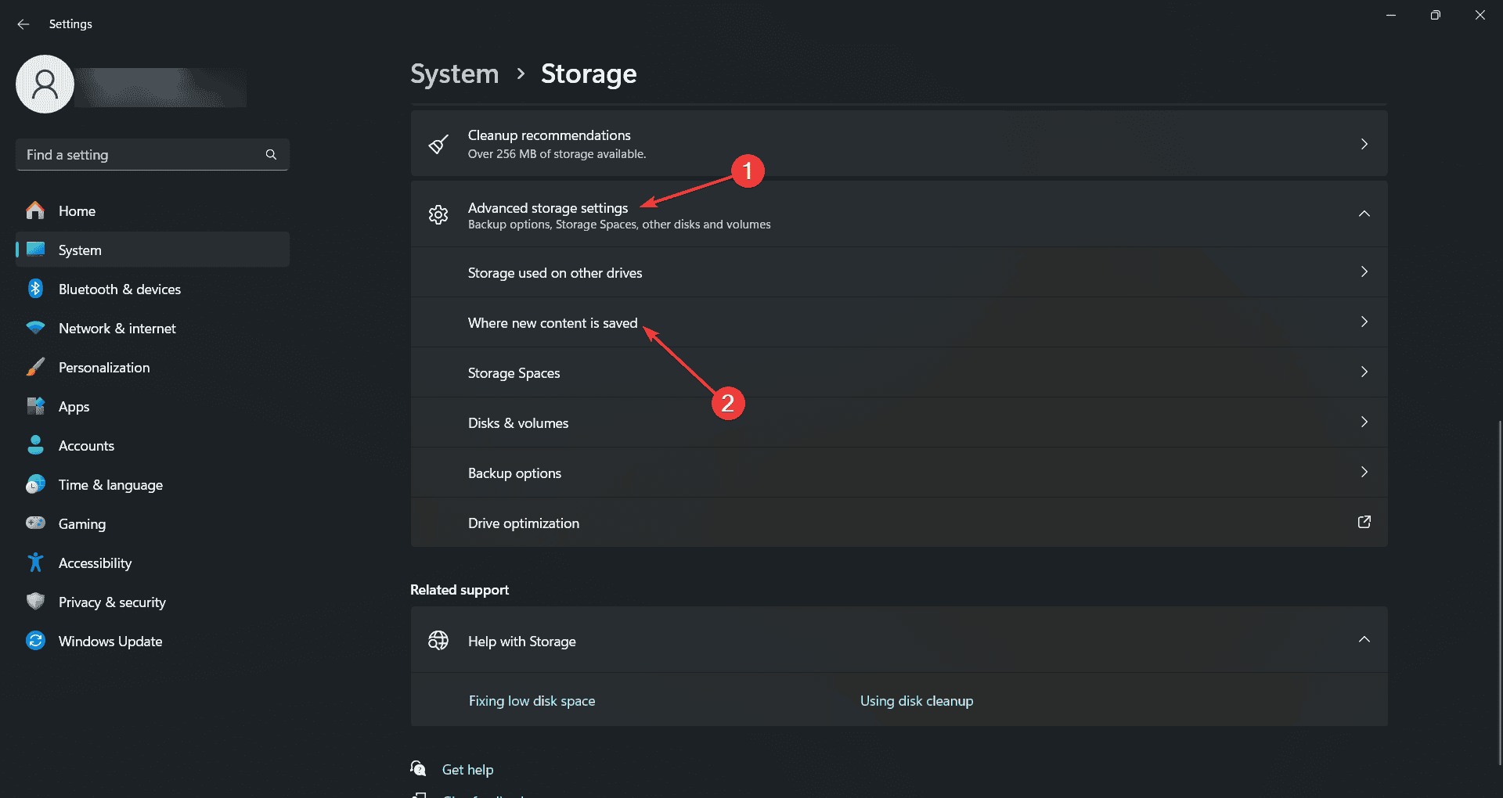Collapse the Help with Storage section
1503x798 pixels.
(x=1364, y=640)
